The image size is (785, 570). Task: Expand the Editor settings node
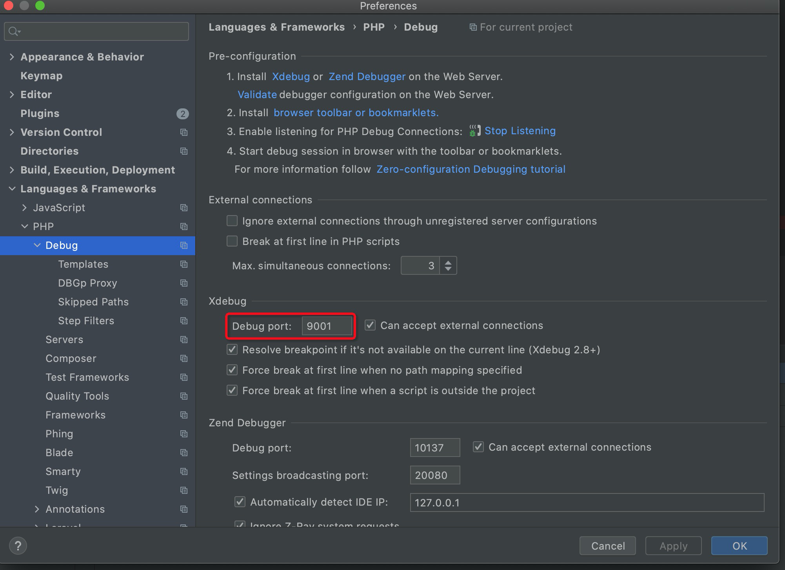point(12,95)
